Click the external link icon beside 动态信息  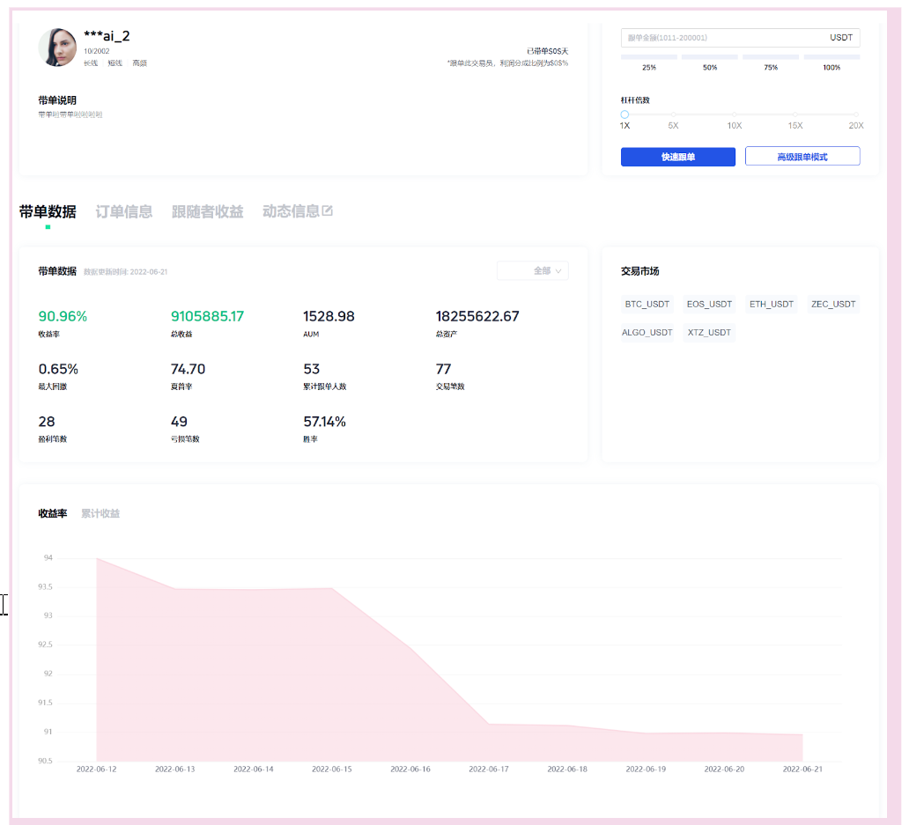pos(328,211)
